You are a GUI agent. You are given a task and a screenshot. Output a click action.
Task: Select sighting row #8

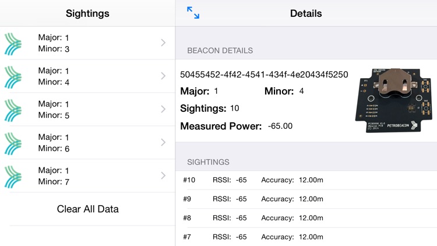[306, 218]
